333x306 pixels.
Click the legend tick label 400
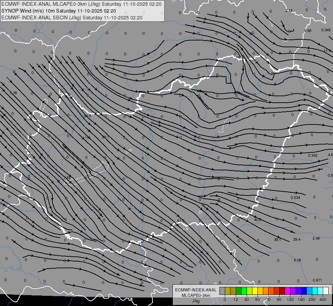click(x=323, y=300)
